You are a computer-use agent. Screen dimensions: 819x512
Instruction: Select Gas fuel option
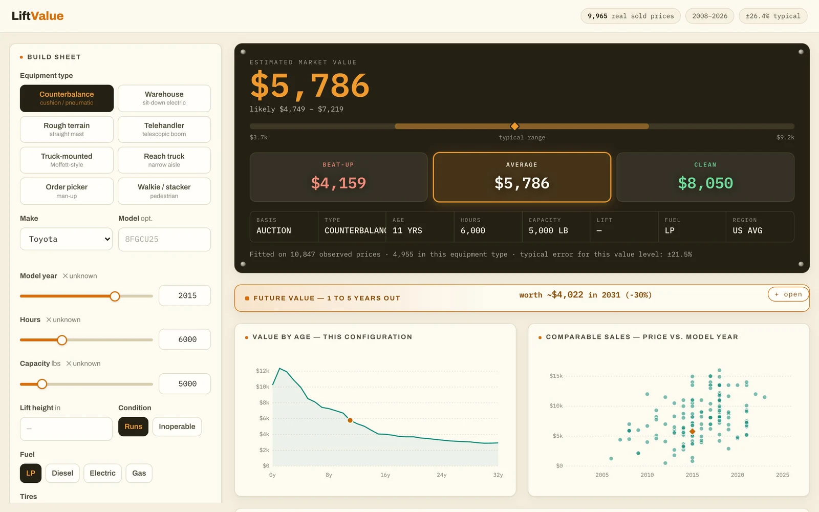[x=139, y=473]
